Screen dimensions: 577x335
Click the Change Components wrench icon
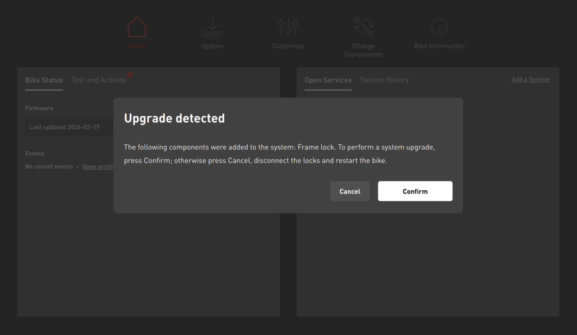[x=363, y=27]
